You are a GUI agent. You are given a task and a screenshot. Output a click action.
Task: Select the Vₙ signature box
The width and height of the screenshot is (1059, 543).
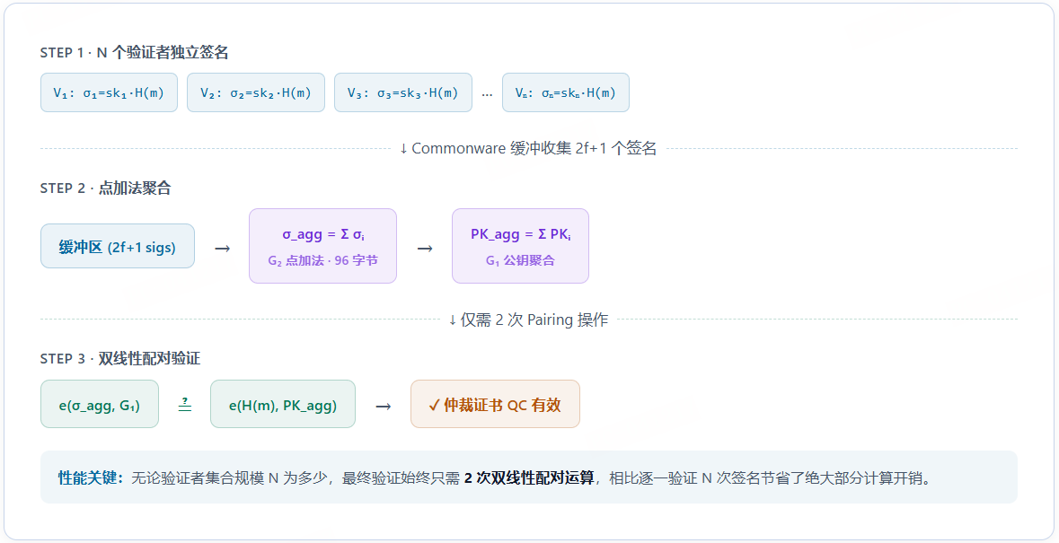point(565,92)
